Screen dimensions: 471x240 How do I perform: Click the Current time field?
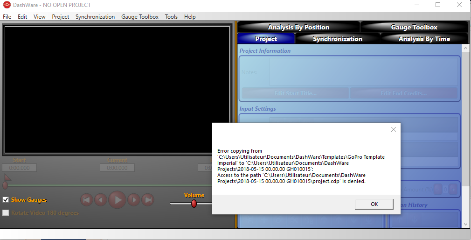117,168
